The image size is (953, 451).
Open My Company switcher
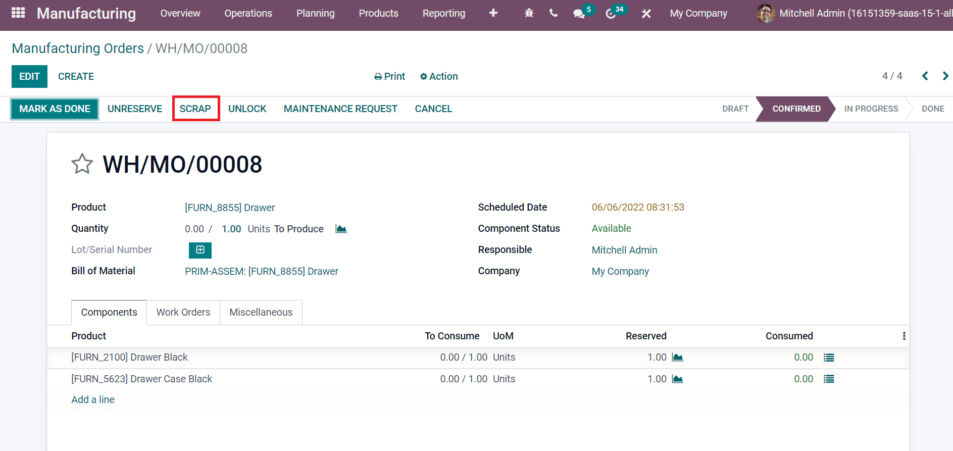(698, 13)
